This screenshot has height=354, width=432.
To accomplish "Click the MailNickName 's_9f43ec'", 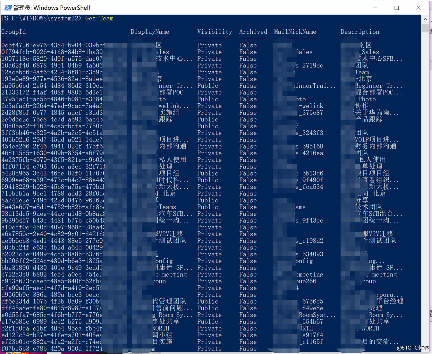I will pyautogui.click(x=309, y=220).
